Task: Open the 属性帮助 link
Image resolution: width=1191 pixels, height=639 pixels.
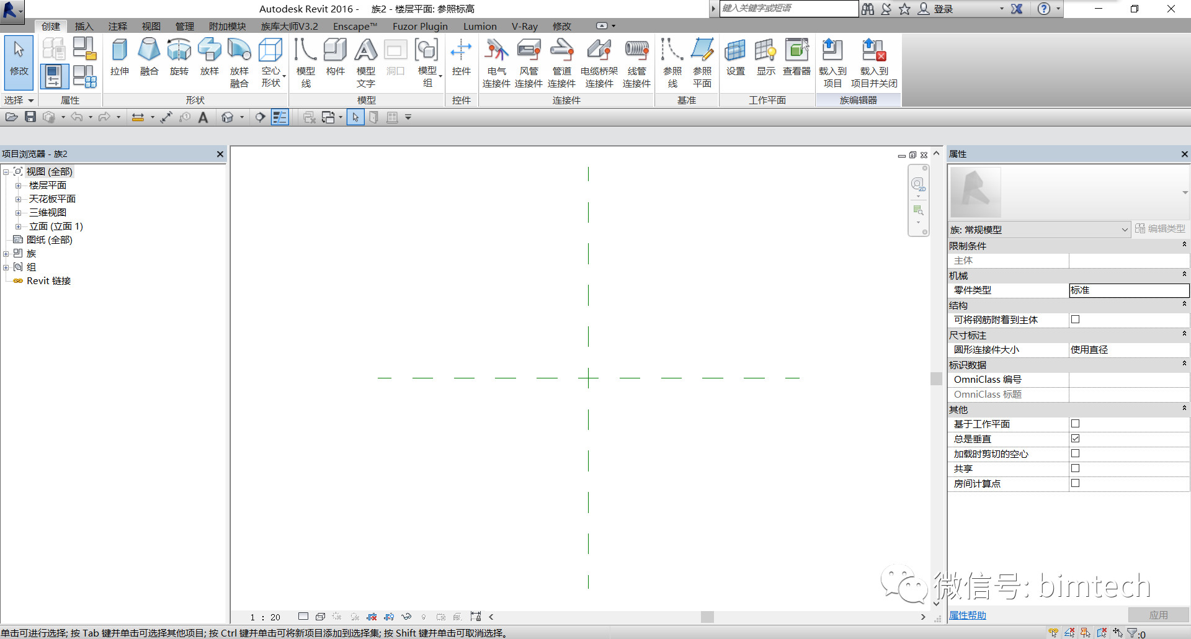Action: pos(967,615)
